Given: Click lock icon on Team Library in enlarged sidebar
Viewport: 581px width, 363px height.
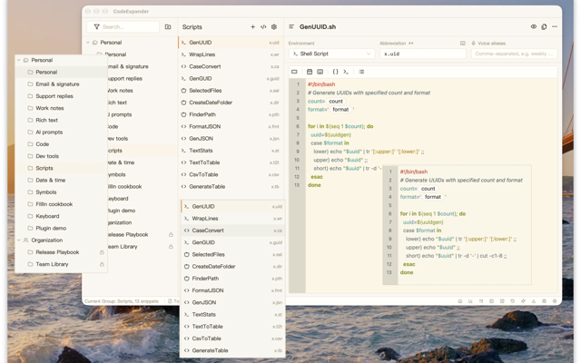Looking at the screenshot, I should pos(102,264).
